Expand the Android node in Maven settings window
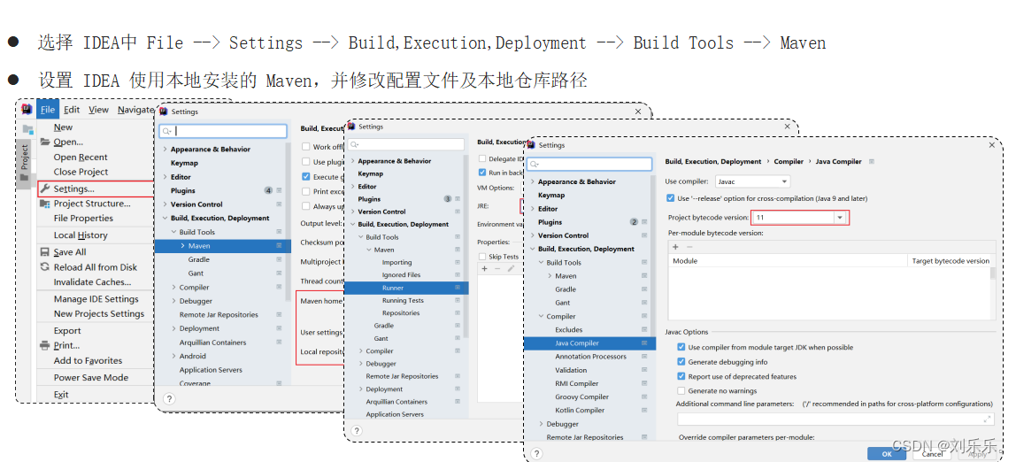 click(173, 356)
